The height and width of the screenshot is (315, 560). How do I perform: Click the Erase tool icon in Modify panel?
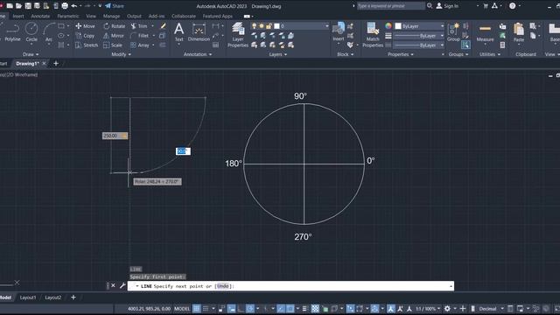(164, 26)
